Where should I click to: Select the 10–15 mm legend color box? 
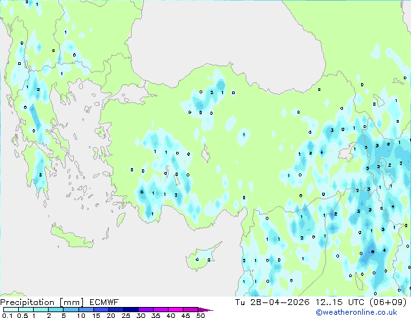86,310
